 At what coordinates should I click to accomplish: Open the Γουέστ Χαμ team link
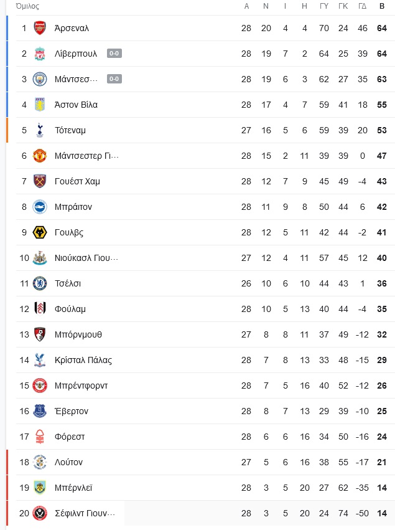(77, 181)
